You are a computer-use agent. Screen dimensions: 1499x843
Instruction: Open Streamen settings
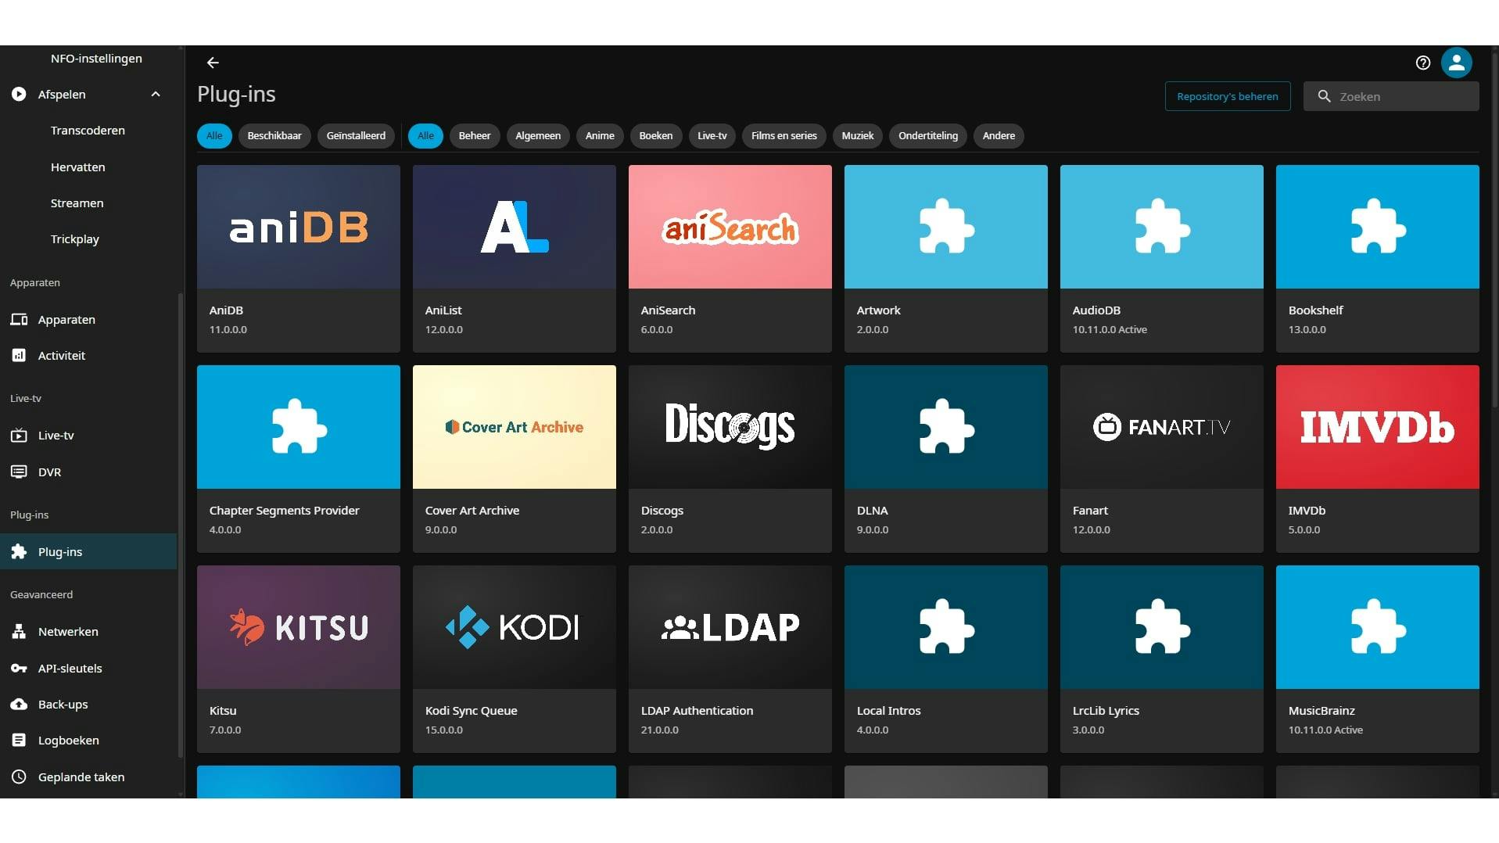tap(77, 203)
